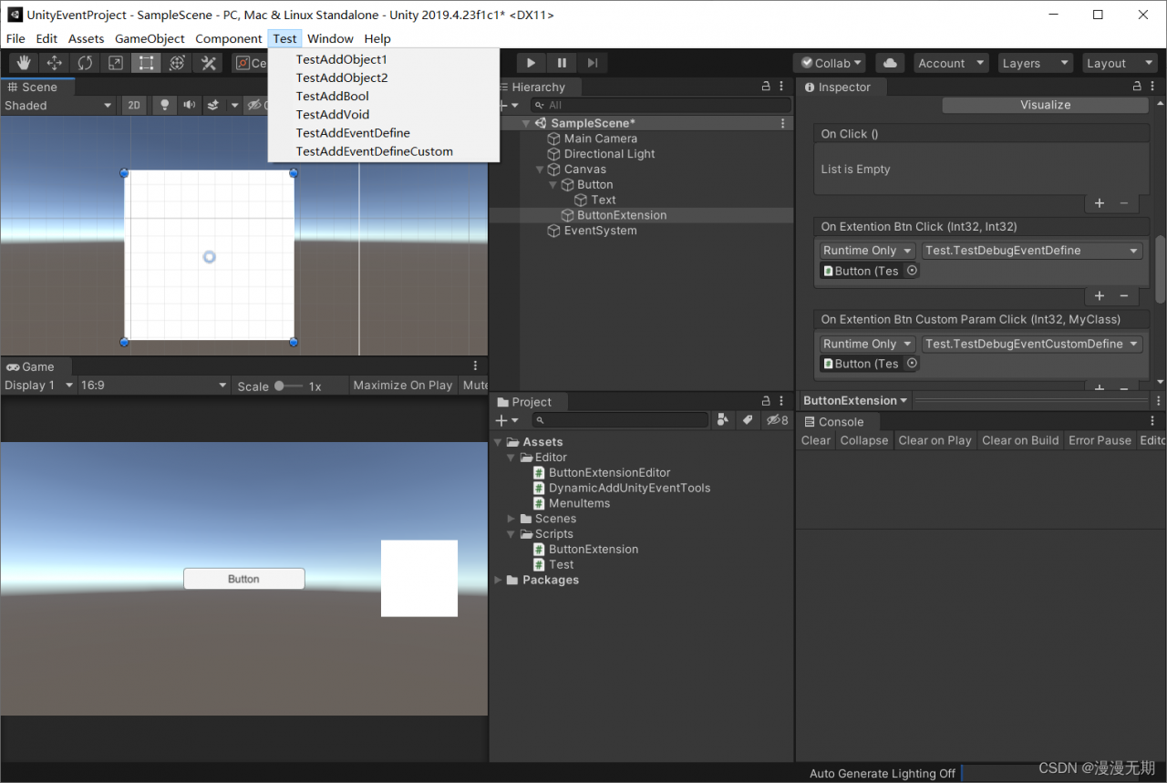Click the Project search field

(x=620, y=420)
